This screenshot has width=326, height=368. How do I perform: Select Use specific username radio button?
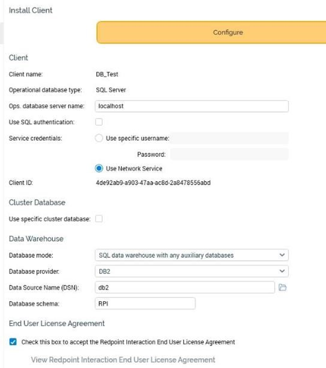pos(99,138)
